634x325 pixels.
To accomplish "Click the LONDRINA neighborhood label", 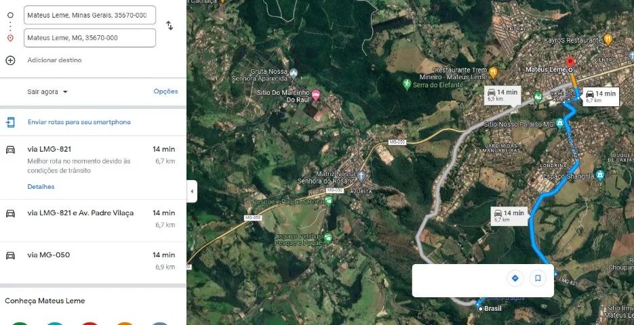I will (553, 166).
